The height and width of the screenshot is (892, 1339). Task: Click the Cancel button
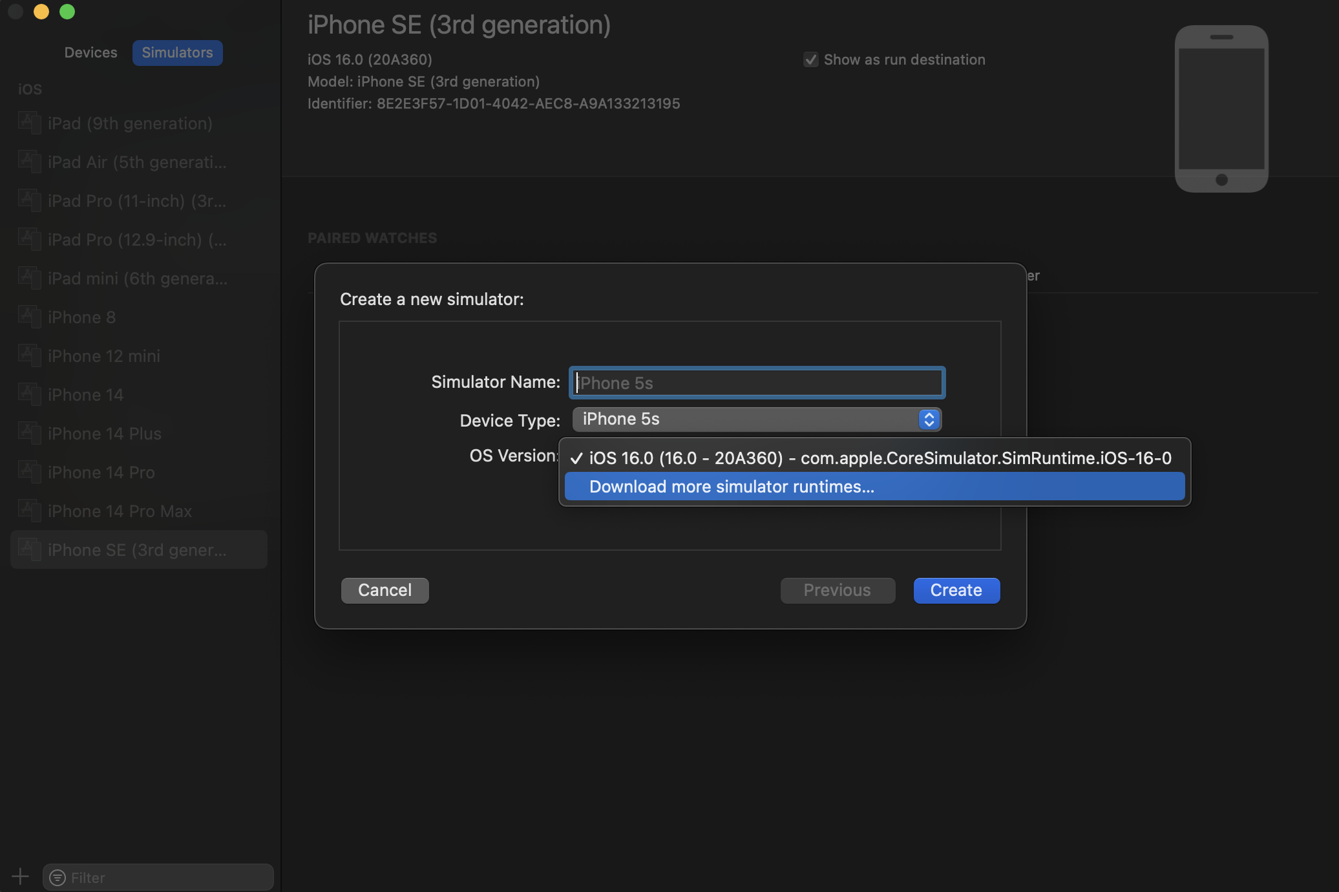[x=385, y=590]
